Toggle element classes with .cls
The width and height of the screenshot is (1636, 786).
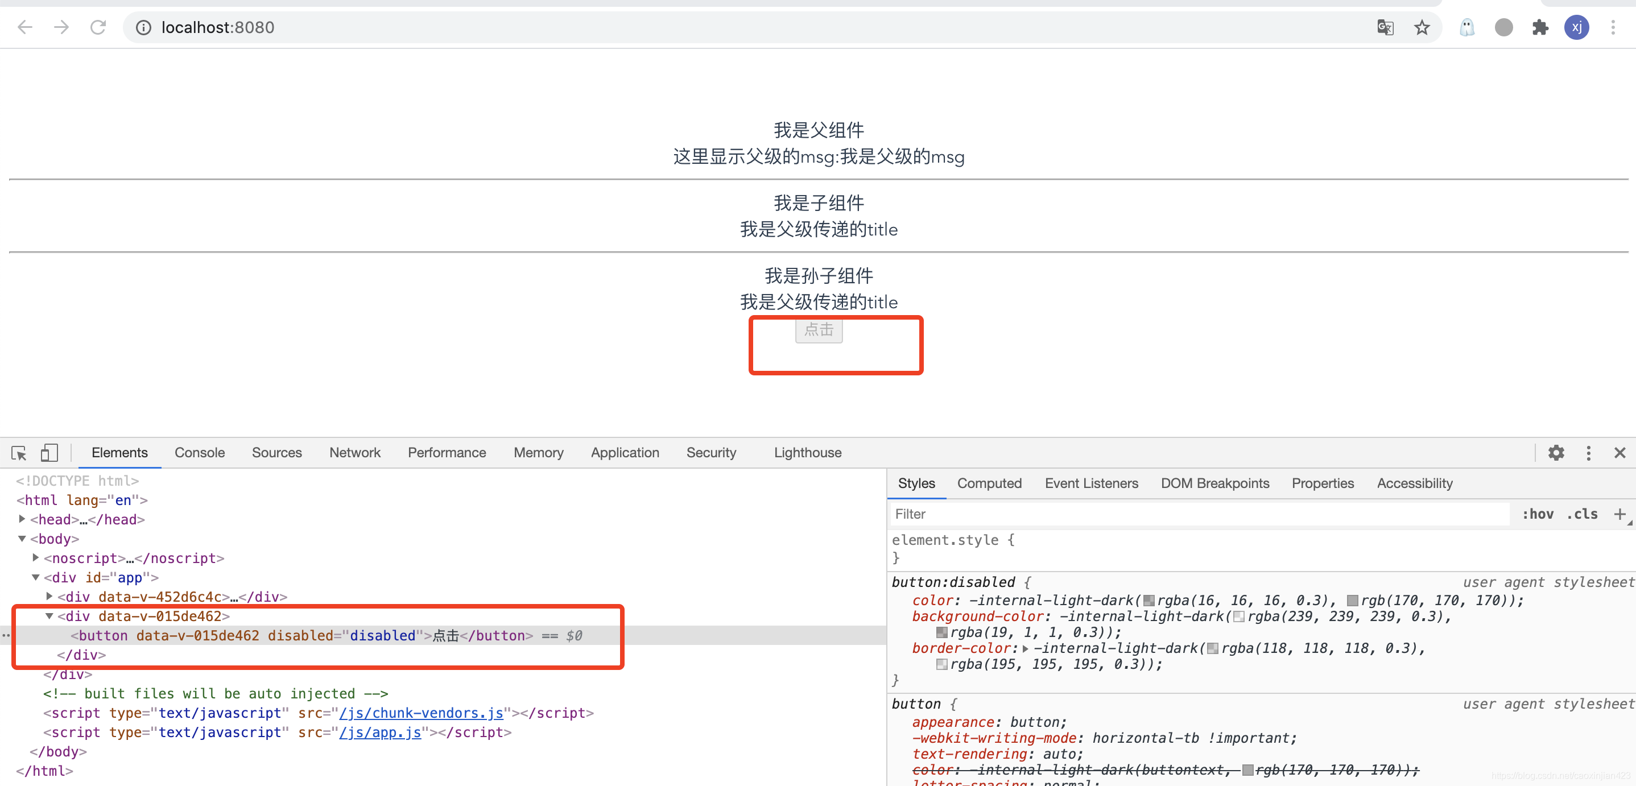coord(1583,514)
